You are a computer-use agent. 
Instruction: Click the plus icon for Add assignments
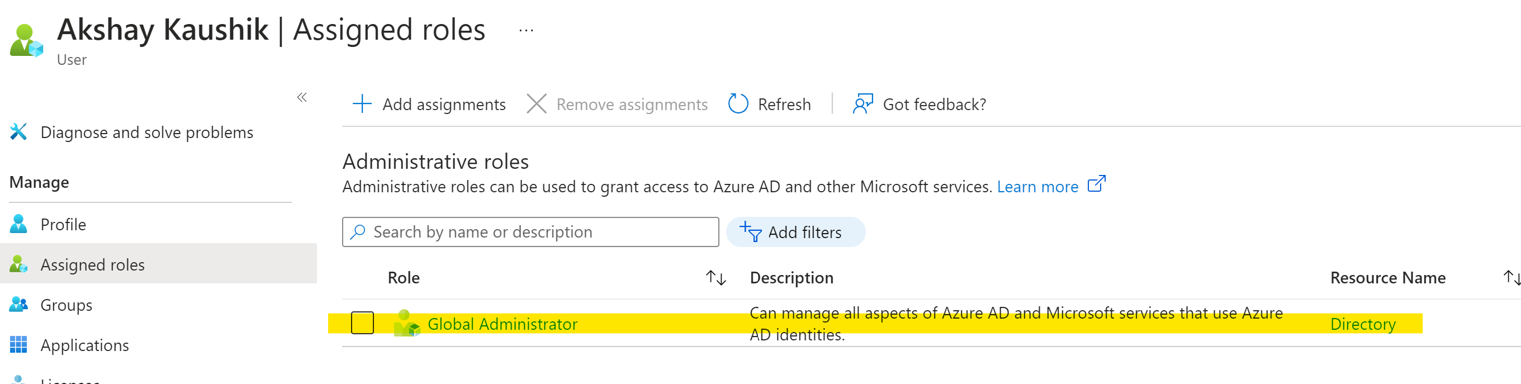(362, 104)
